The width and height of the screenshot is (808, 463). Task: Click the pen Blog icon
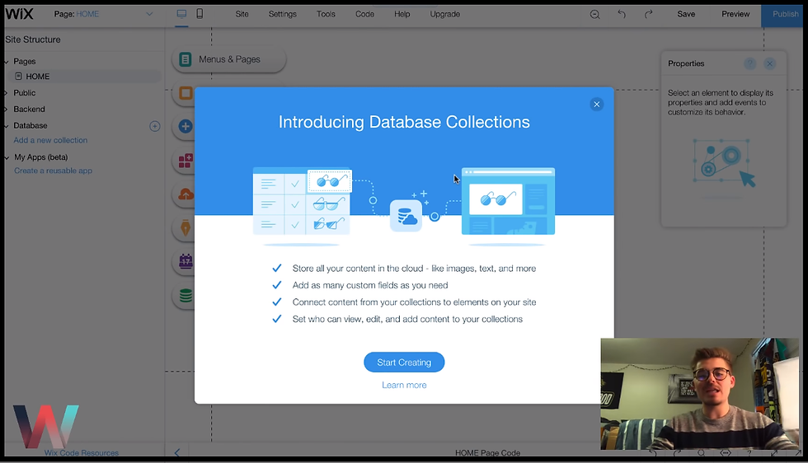186,227
